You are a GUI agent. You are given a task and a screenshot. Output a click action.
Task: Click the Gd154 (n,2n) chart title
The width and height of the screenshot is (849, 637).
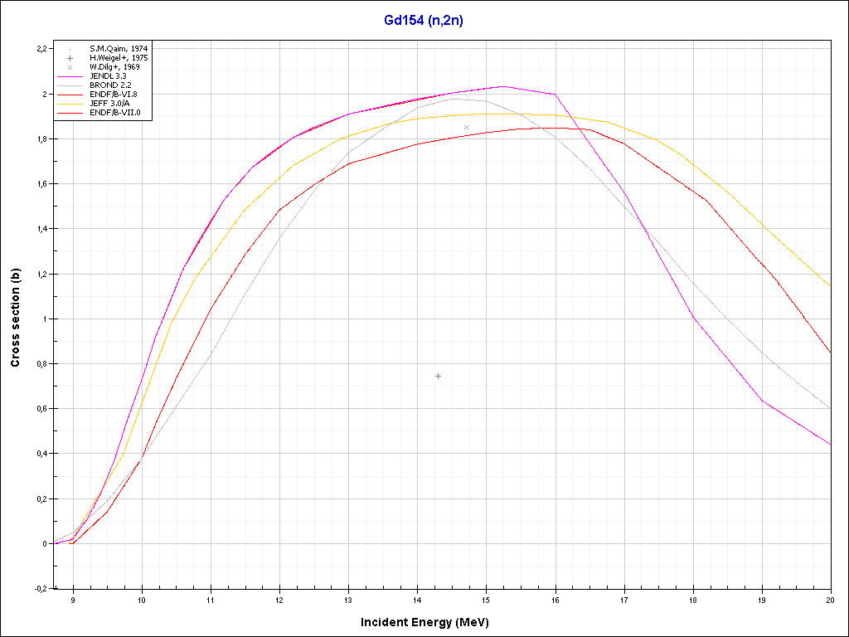[x=424, y=21]
